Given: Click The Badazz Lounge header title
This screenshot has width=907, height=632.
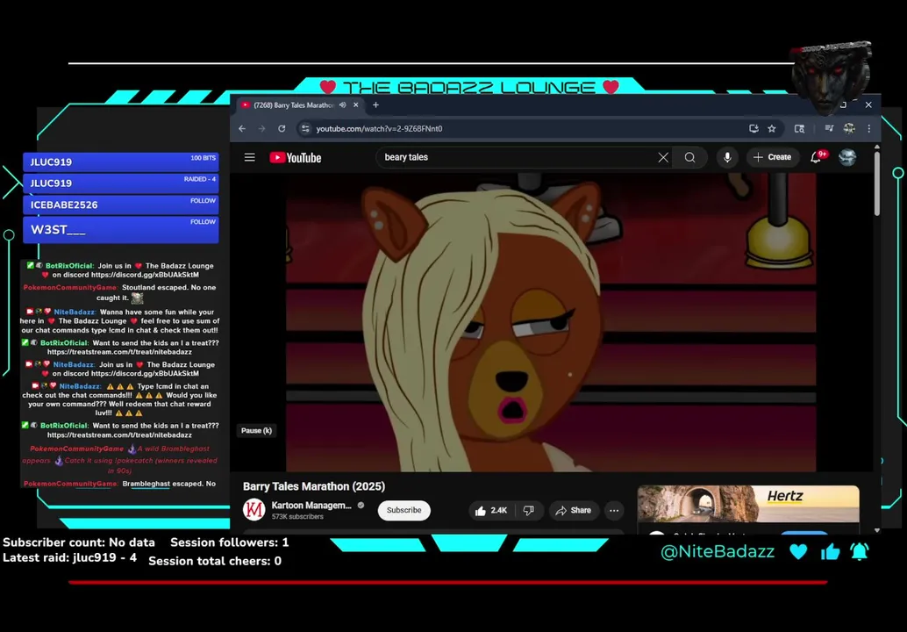Looking at the screenshot, I should click(469, 88).
